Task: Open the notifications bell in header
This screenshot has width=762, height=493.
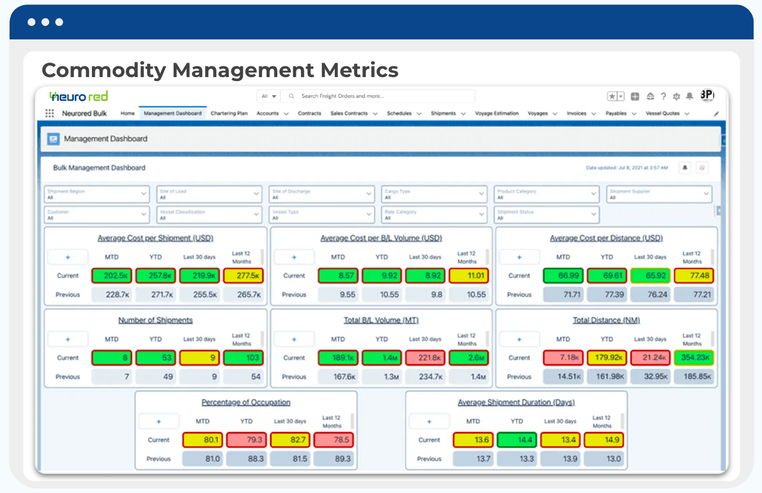Action: (689, 96)
